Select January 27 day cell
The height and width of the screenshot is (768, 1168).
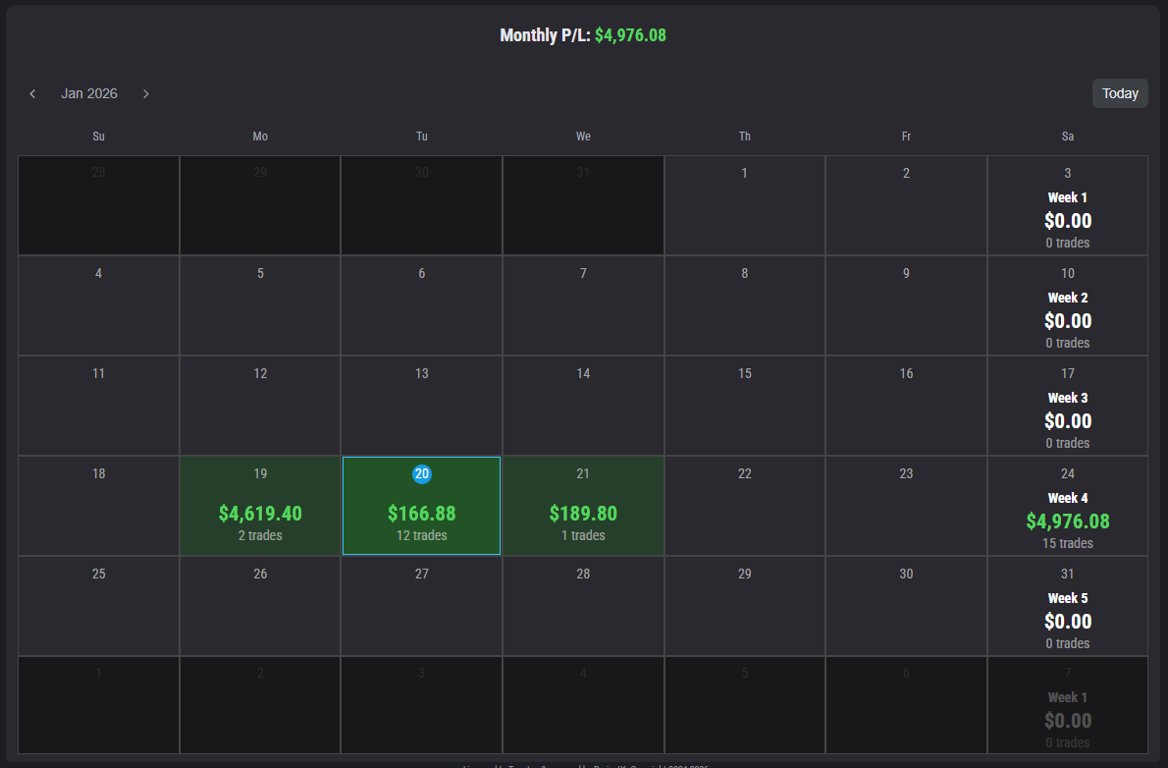421,606
